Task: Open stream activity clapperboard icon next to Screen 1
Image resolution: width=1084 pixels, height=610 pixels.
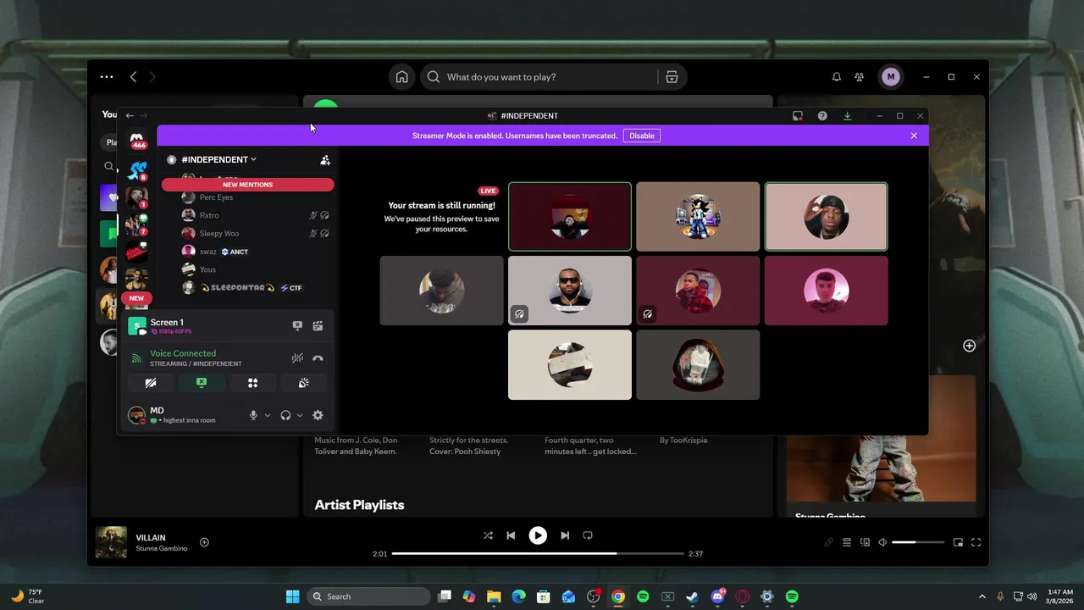Action: click(318, 325)
